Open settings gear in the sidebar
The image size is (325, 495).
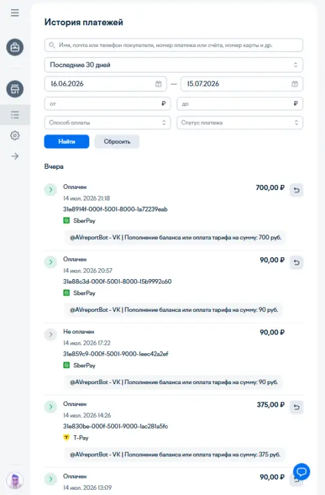(x=15, y=136)
